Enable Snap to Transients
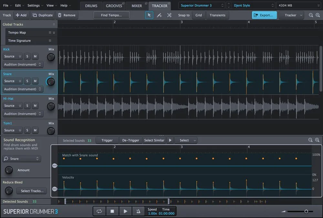Screen dimensions: 323x218 pyautogui.click(x=218, y=15)
